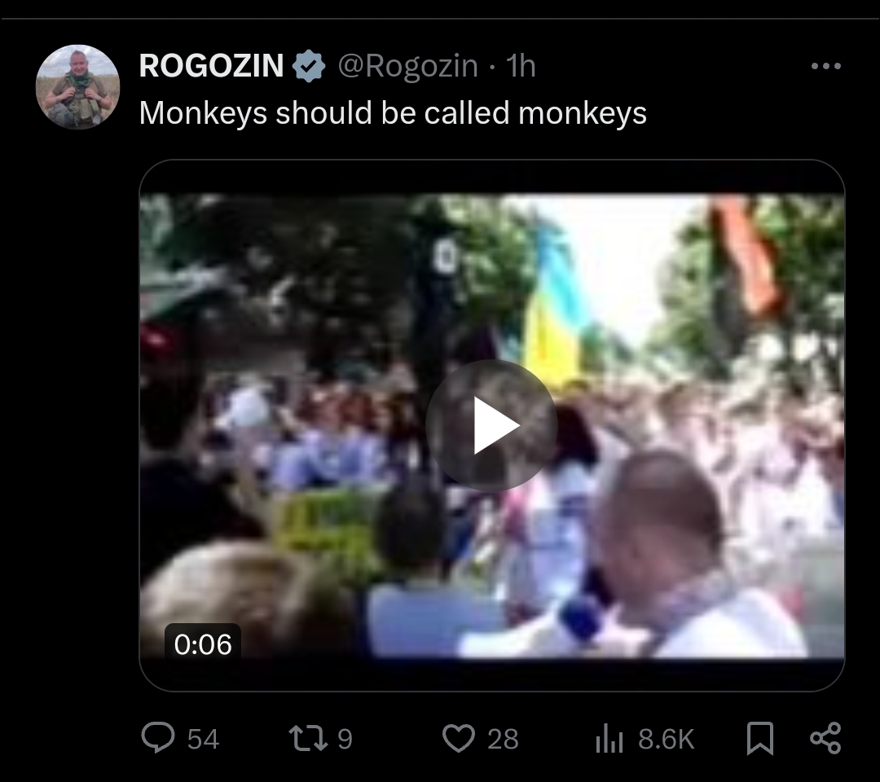Open the share icon options
Image resolution: width=880 pixels, height=782 pixels.
point(825,738)
